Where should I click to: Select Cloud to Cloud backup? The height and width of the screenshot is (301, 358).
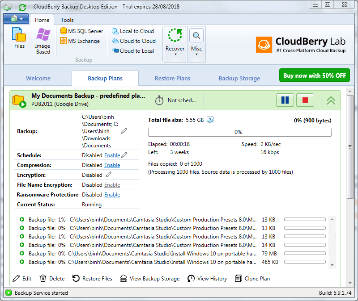134,41
